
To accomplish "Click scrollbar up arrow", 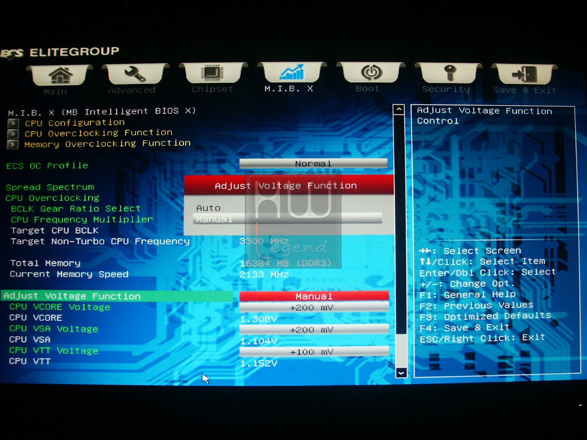I will [x=399, y=110].
